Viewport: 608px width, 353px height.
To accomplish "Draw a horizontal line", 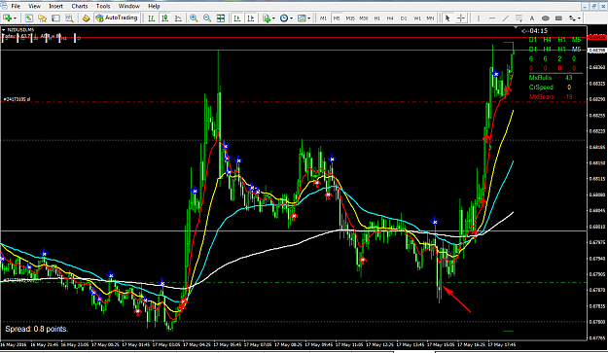I will (492, 18).
